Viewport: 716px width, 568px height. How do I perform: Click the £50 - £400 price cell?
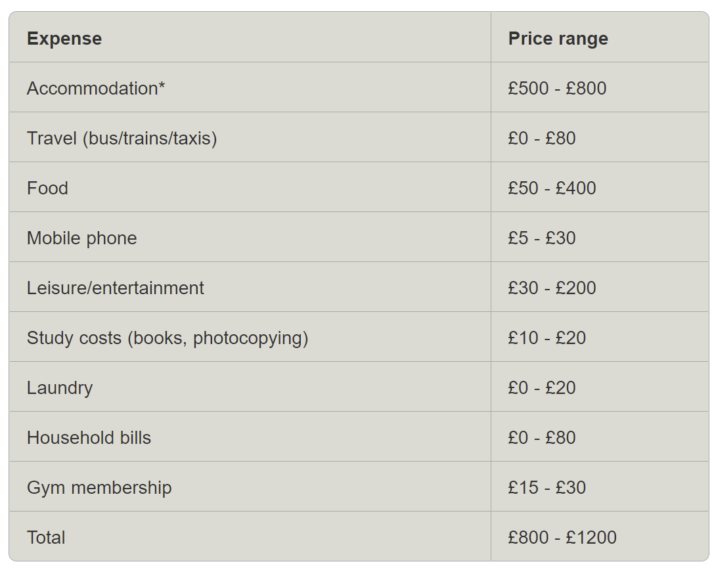pos(600,186)
